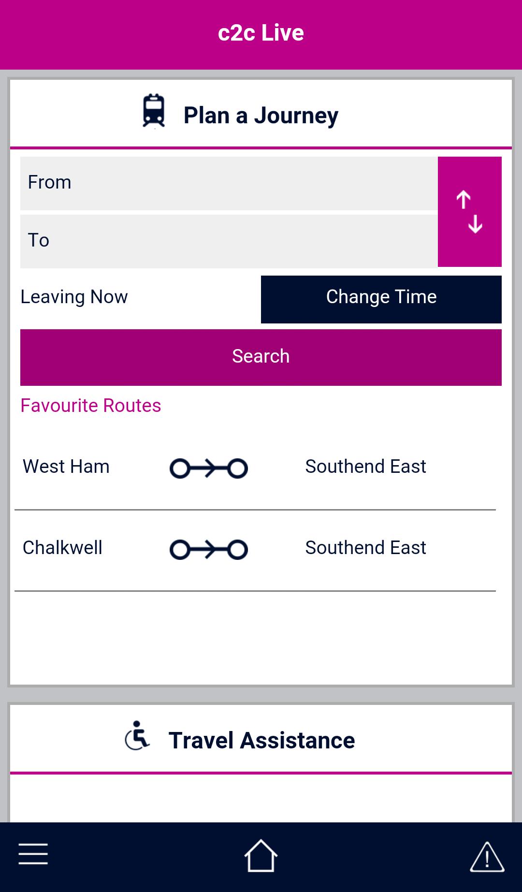Image resolution: width=522 pixels, height=892 pixels.
Task: Select Chalkwell favourite route origin
Action: pyautogui.click(x=62, y=548)
